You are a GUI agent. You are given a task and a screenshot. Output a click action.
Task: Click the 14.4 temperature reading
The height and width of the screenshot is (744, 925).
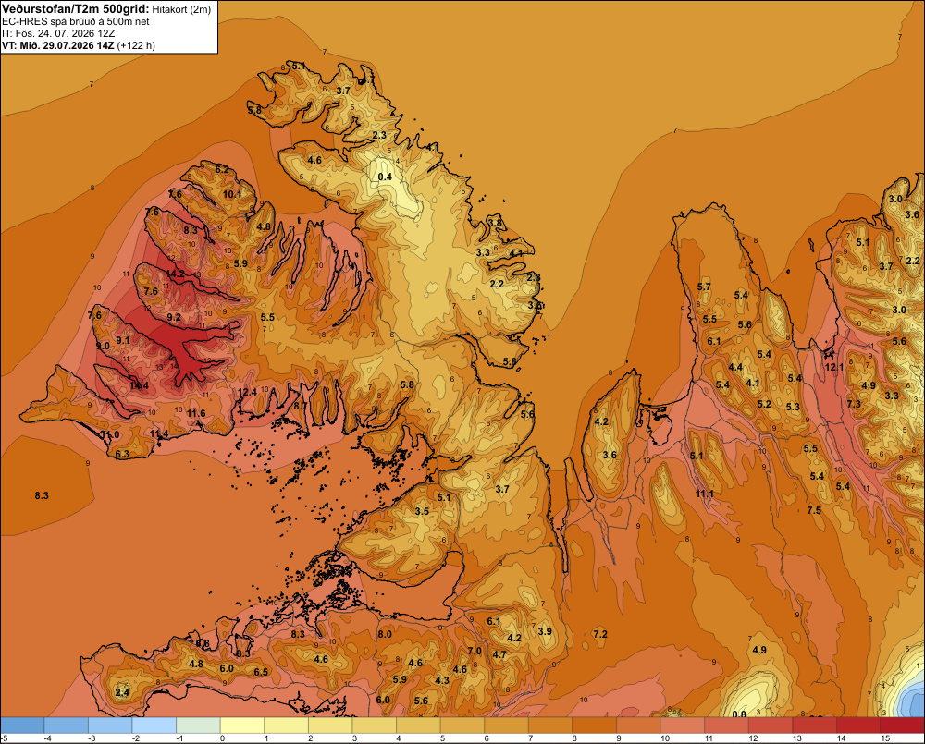[140, 385]
